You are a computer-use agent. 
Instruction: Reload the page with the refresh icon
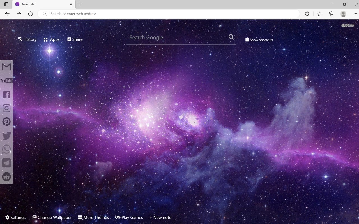tap(30, 14)
